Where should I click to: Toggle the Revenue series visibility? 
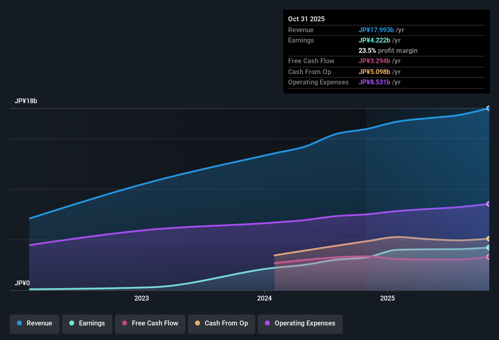point(34,323)
